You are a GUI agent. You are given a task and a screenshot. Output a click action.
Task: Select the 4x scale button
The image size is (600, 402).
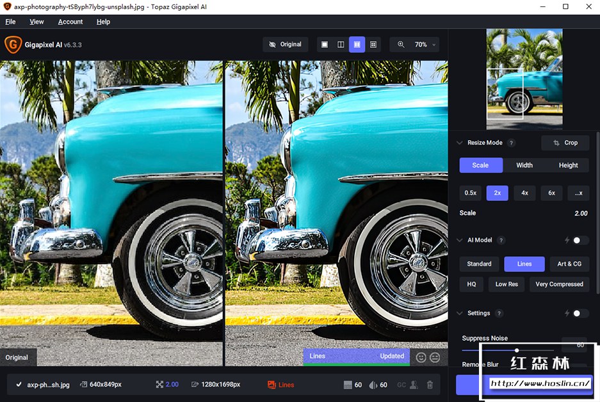524,193
